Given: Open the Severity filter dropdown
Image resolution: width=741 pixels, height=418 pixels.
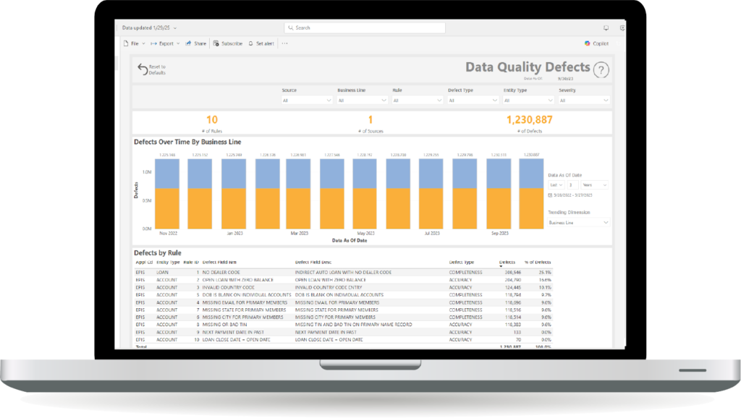Looking at the screenshot, I should point(583,101).
